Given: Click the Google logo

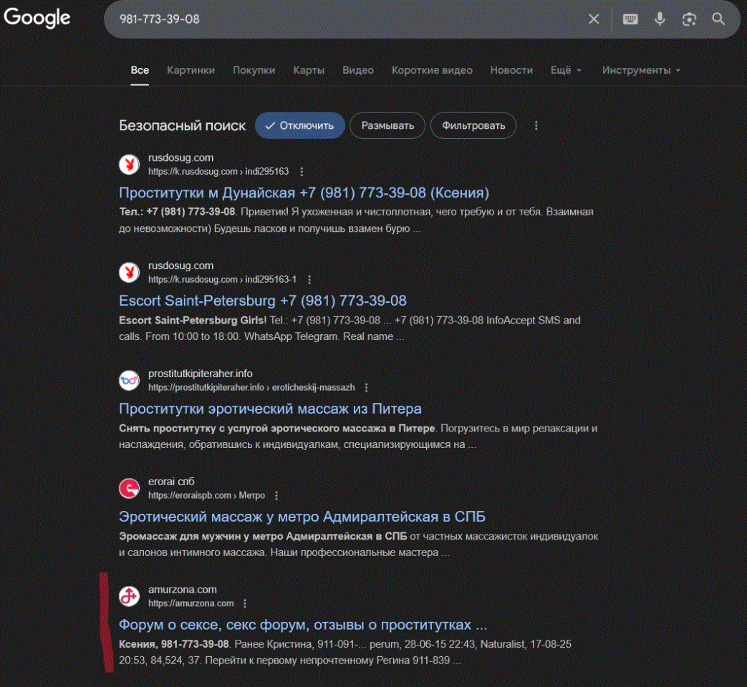Looking at the screenshot, I should point(37,19).
